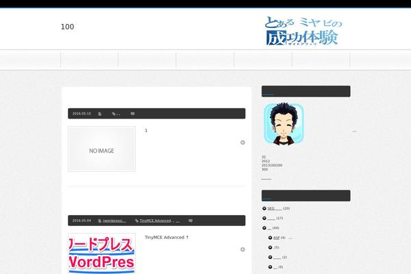This screenshot has width=411, height=274.
Task: Click the category page icon in 2016.05.15 post bar
Action: [x=100, y=114]
